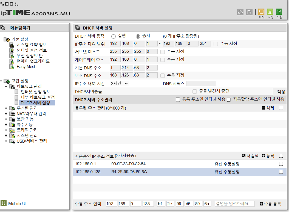Click the green 저장 save icon

pos(270,12)
